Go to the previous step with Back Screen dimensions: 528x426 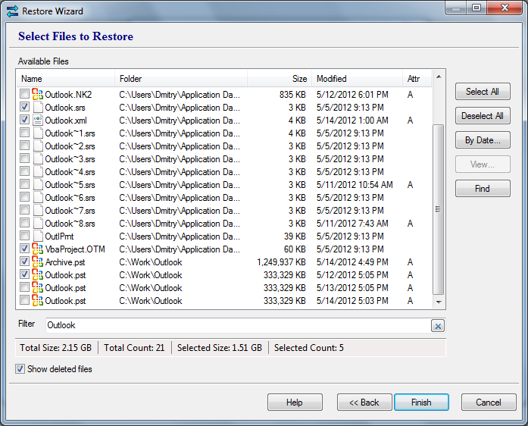click(358, 403)
